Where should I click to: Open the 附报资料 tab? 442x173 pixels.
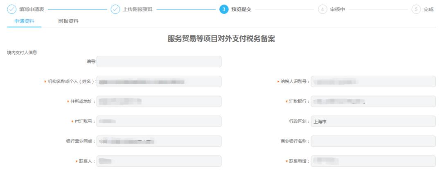coord(68,21)
